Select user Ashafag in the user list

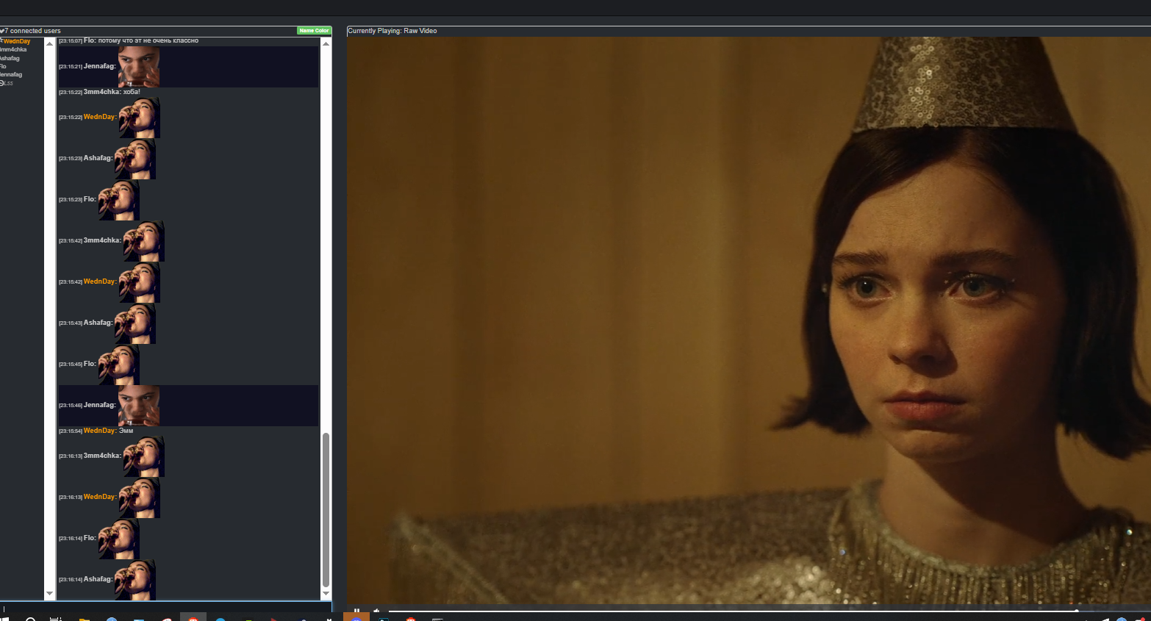pos(10,58)
